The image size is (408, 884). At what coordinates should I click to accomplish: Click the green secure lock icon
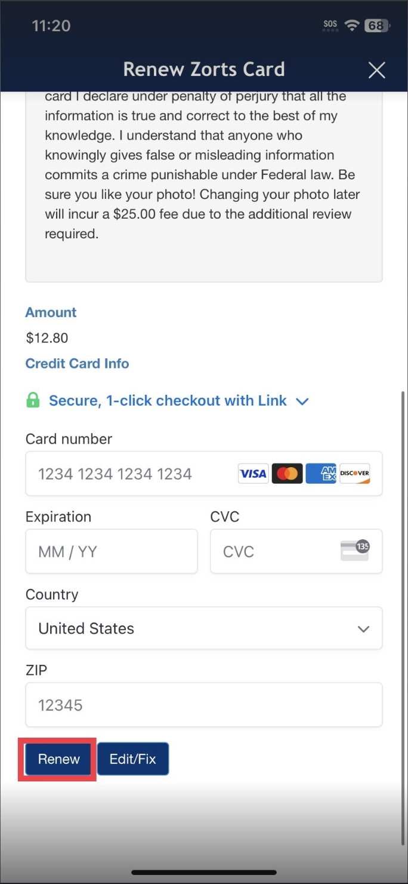33,400
